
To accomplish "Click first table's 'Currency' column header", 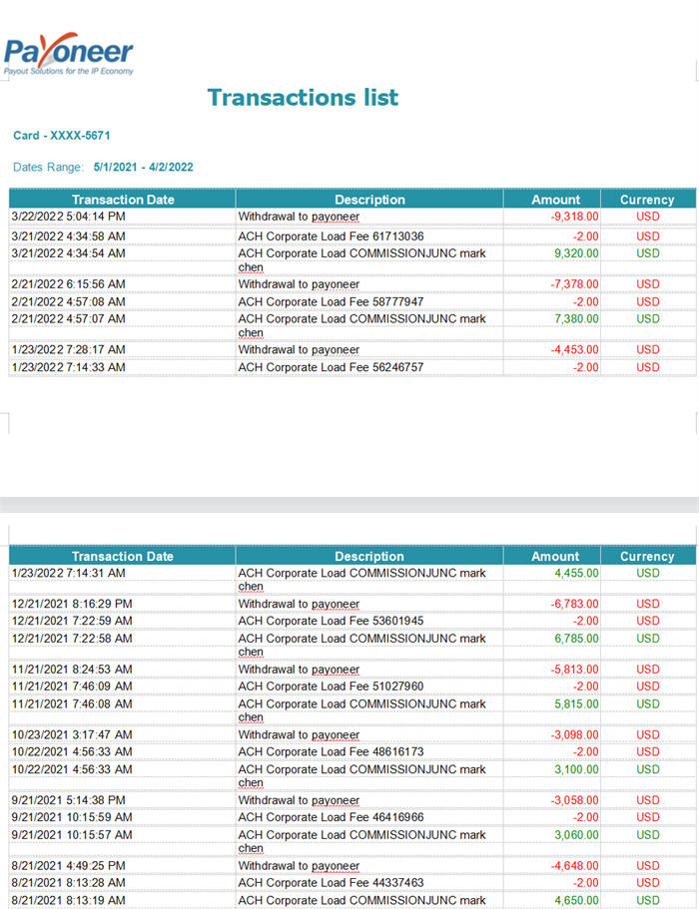I will tap(647, 200).
